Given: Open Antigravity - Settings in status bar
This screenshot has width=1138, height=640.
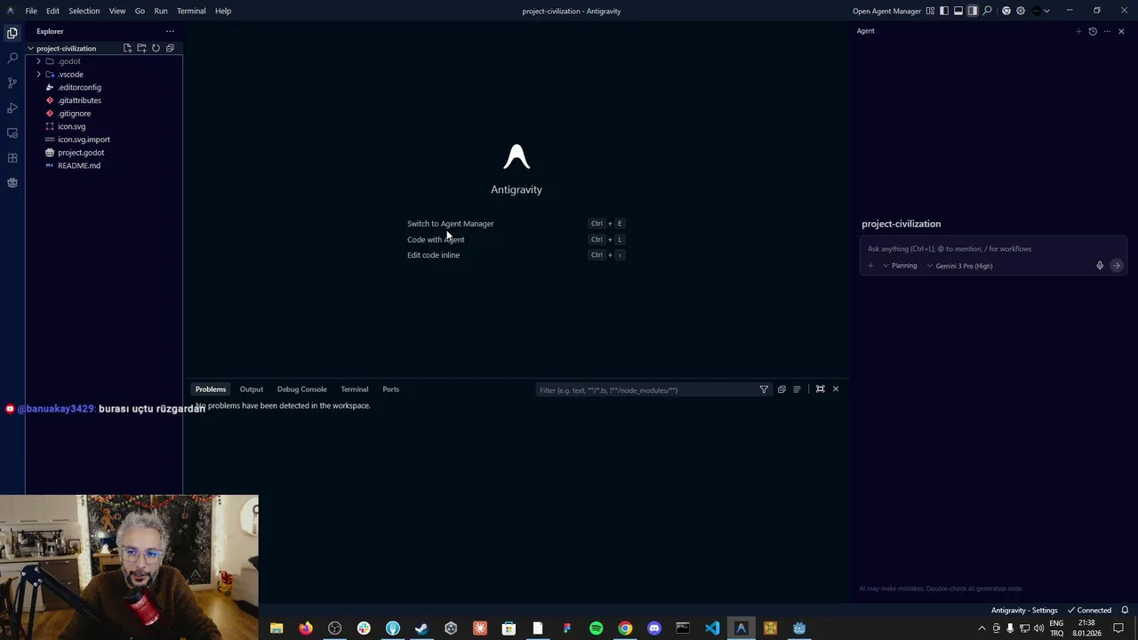Looking at the screenshot, I should tap(1024, 611).
